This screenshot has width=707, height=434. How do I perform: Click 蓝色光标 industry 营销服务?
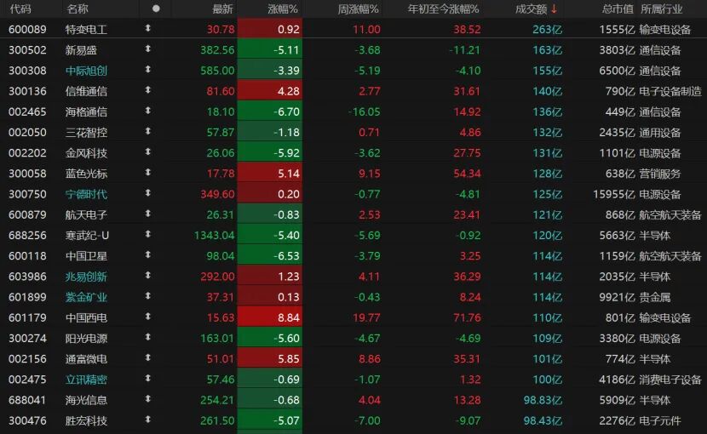(659, 174)
